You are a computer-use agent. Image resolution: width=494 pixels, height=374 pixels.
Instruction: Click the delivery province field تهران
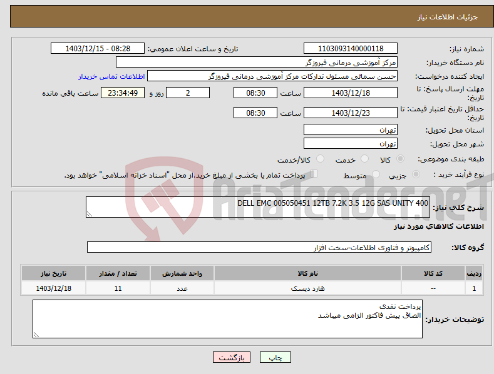351,129
